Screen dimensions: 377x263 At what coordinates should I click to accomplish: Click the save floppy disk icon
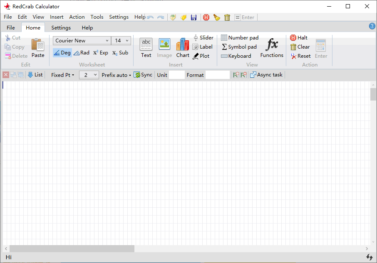coord(193,17)
